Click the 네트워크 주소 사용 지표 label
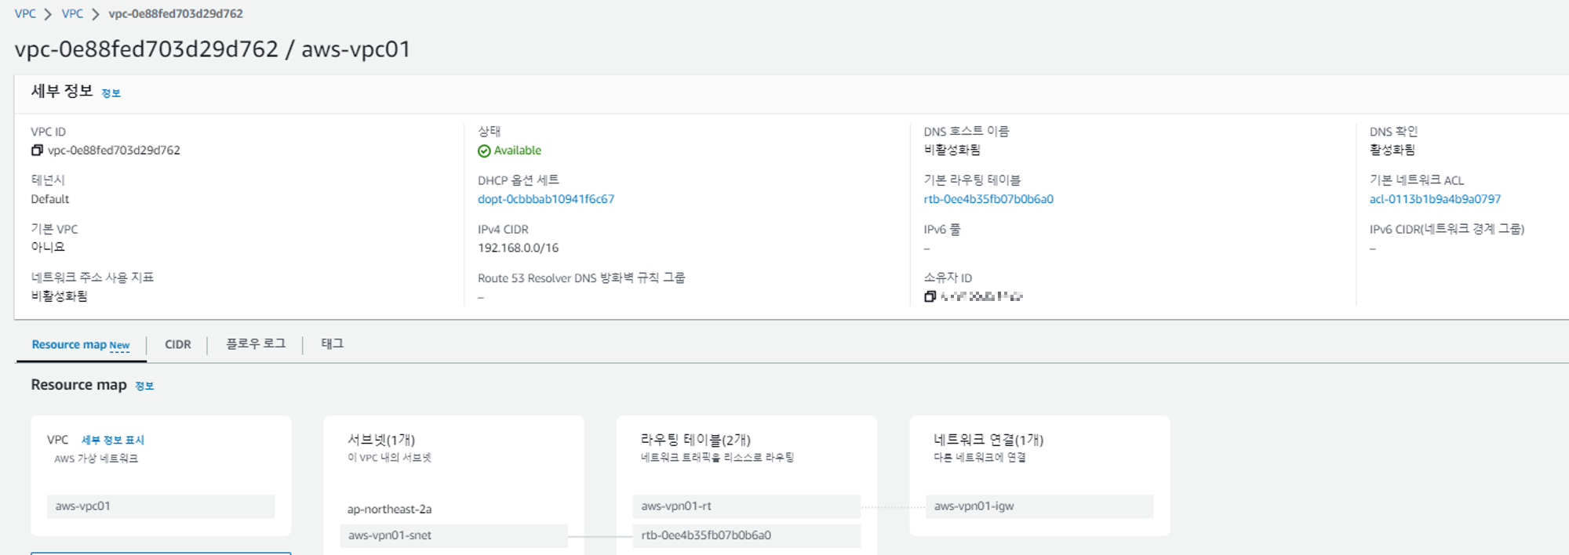1569x555 pixels. tap(93, 277)
